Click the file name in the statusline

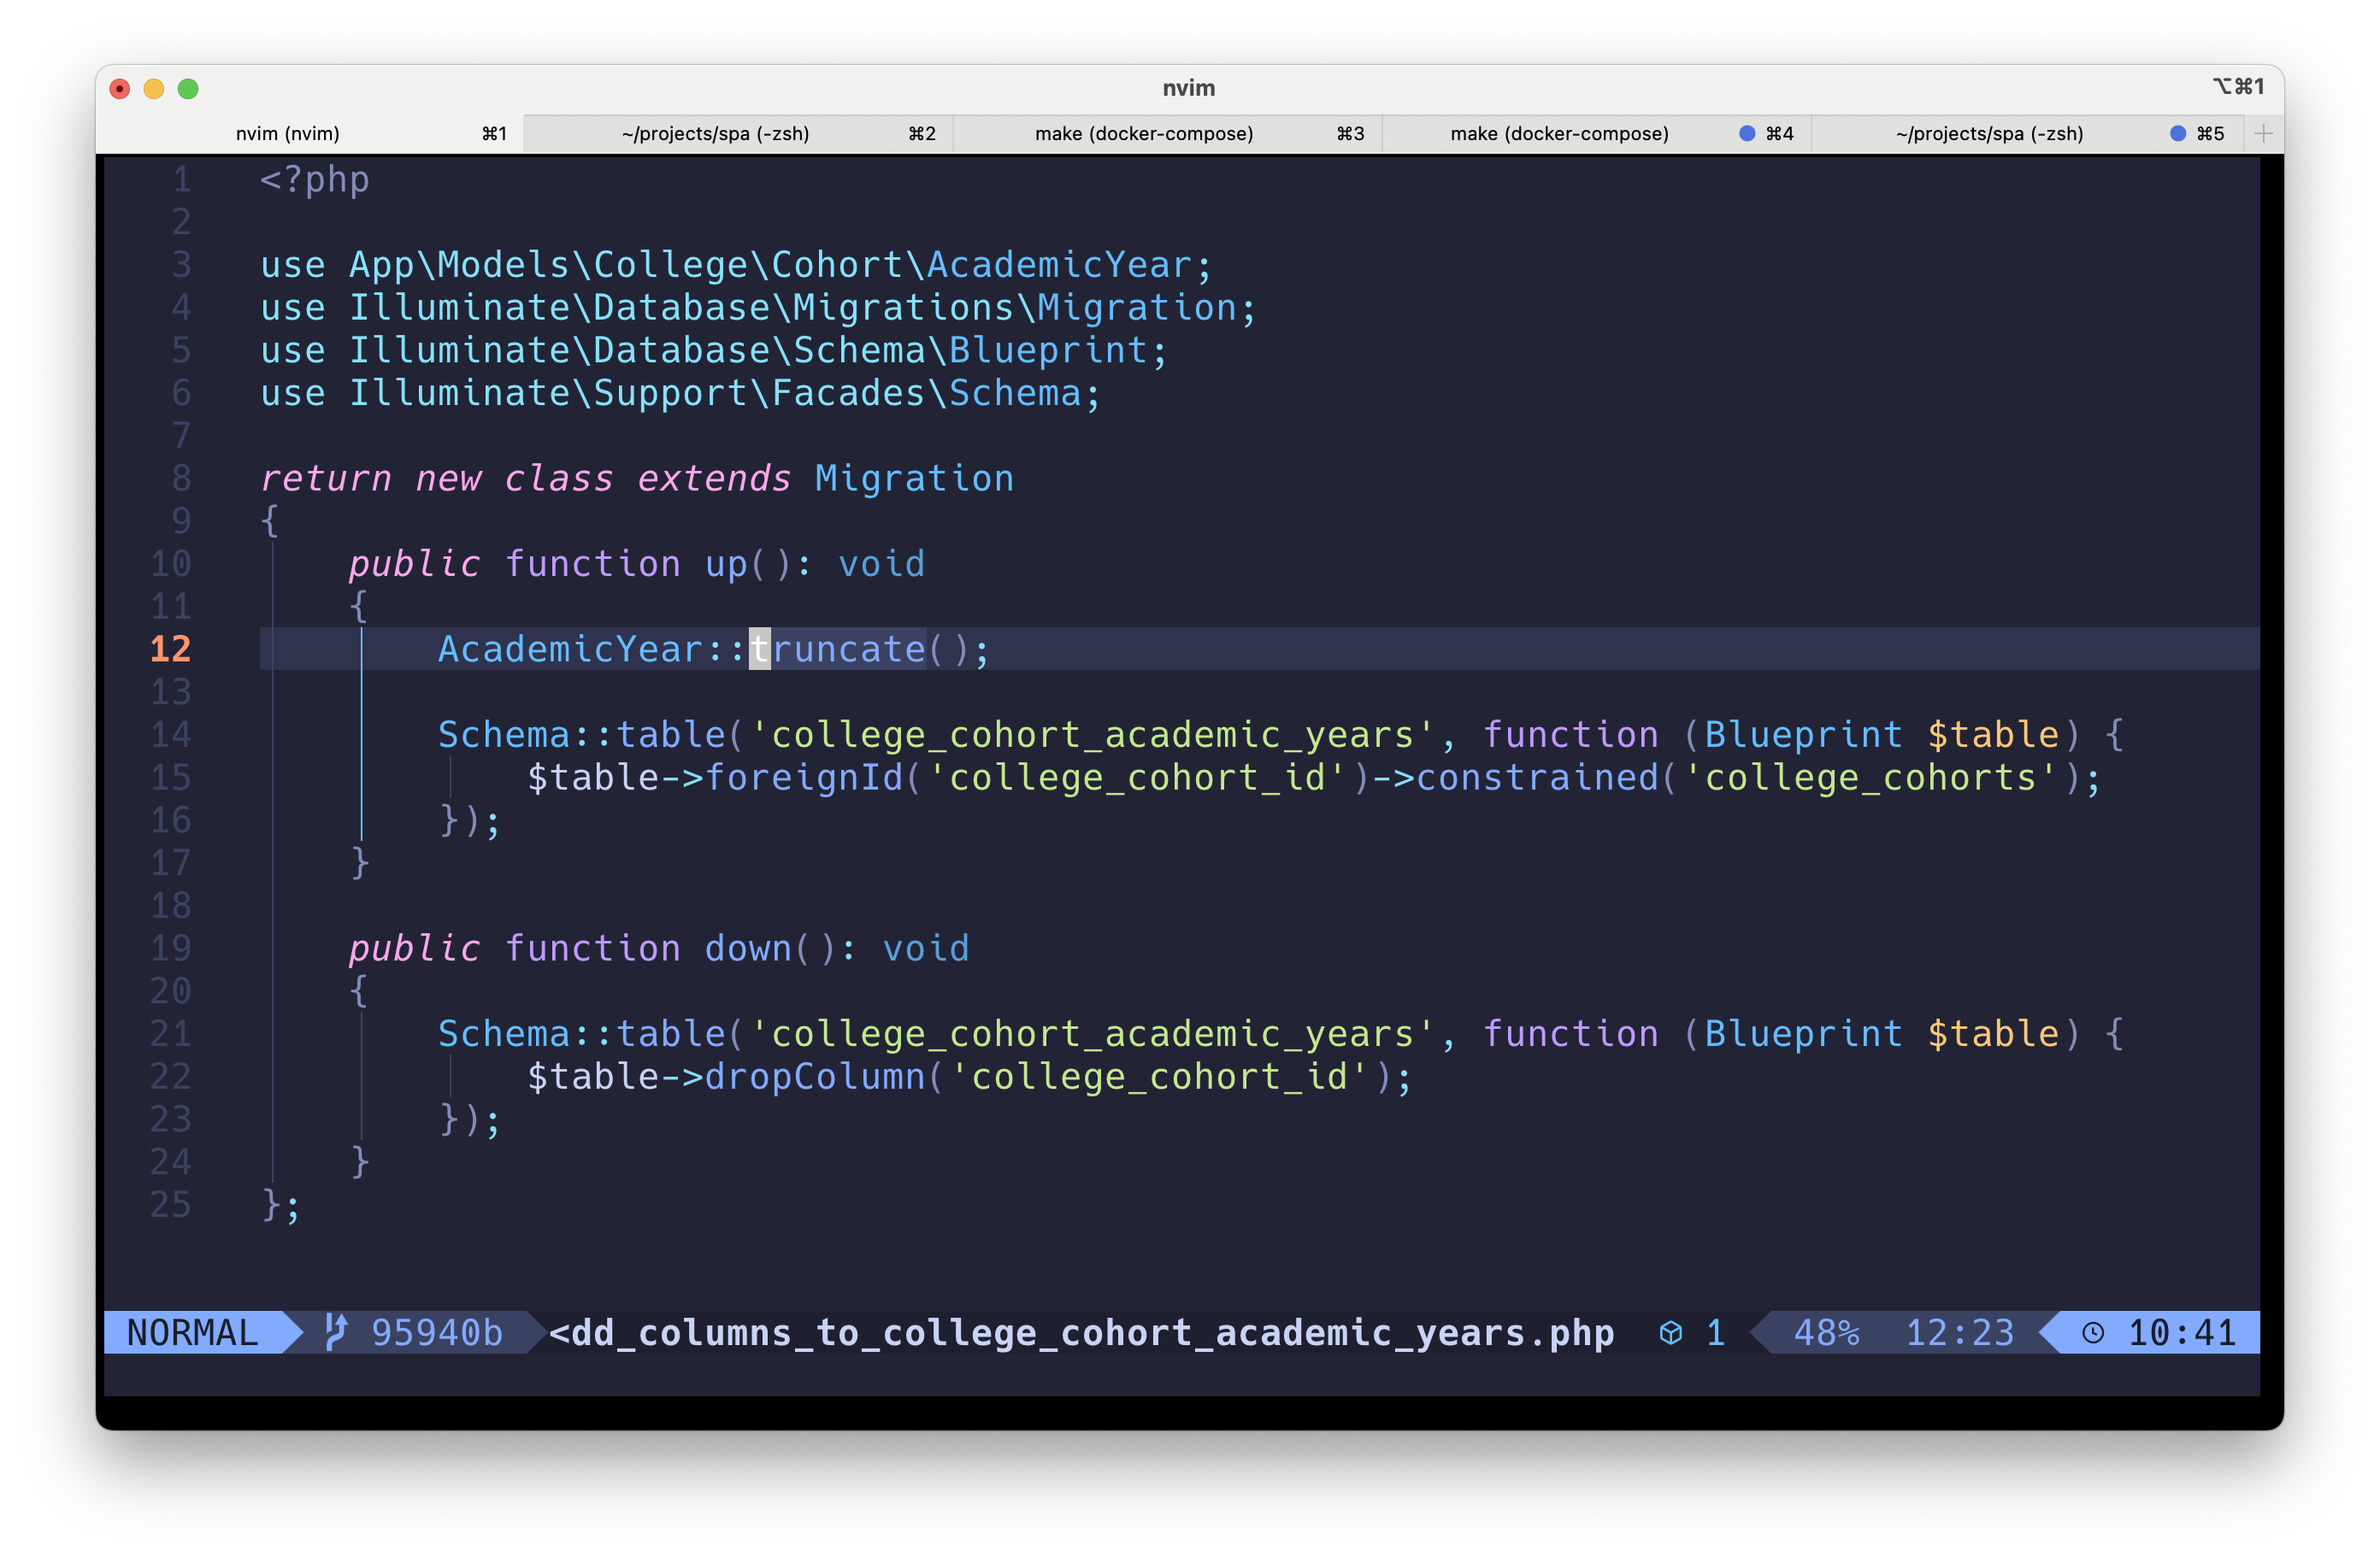pyautogui.click(x=1081, y=1333)
